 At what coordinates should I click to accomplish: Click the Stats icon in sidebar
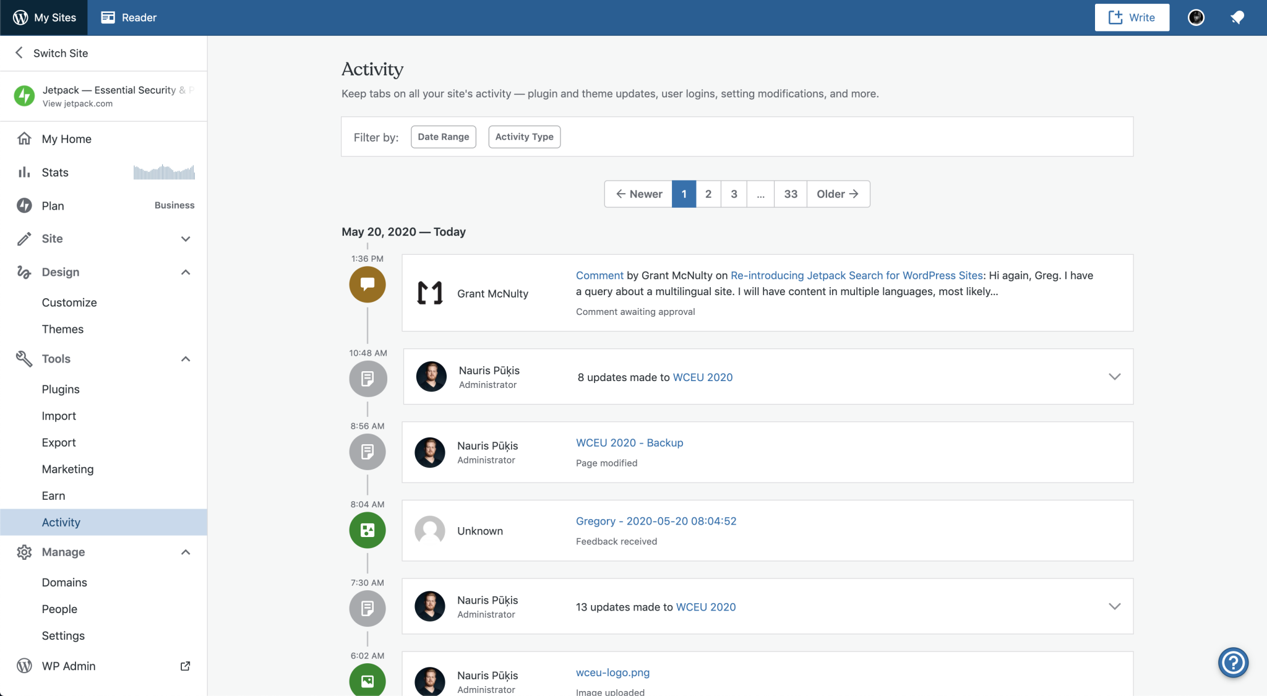coord(23,171)
